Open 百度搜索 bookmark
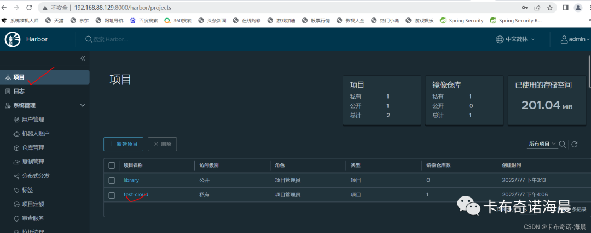Screen dimensions: 591x233 click(x=144, y=21)
